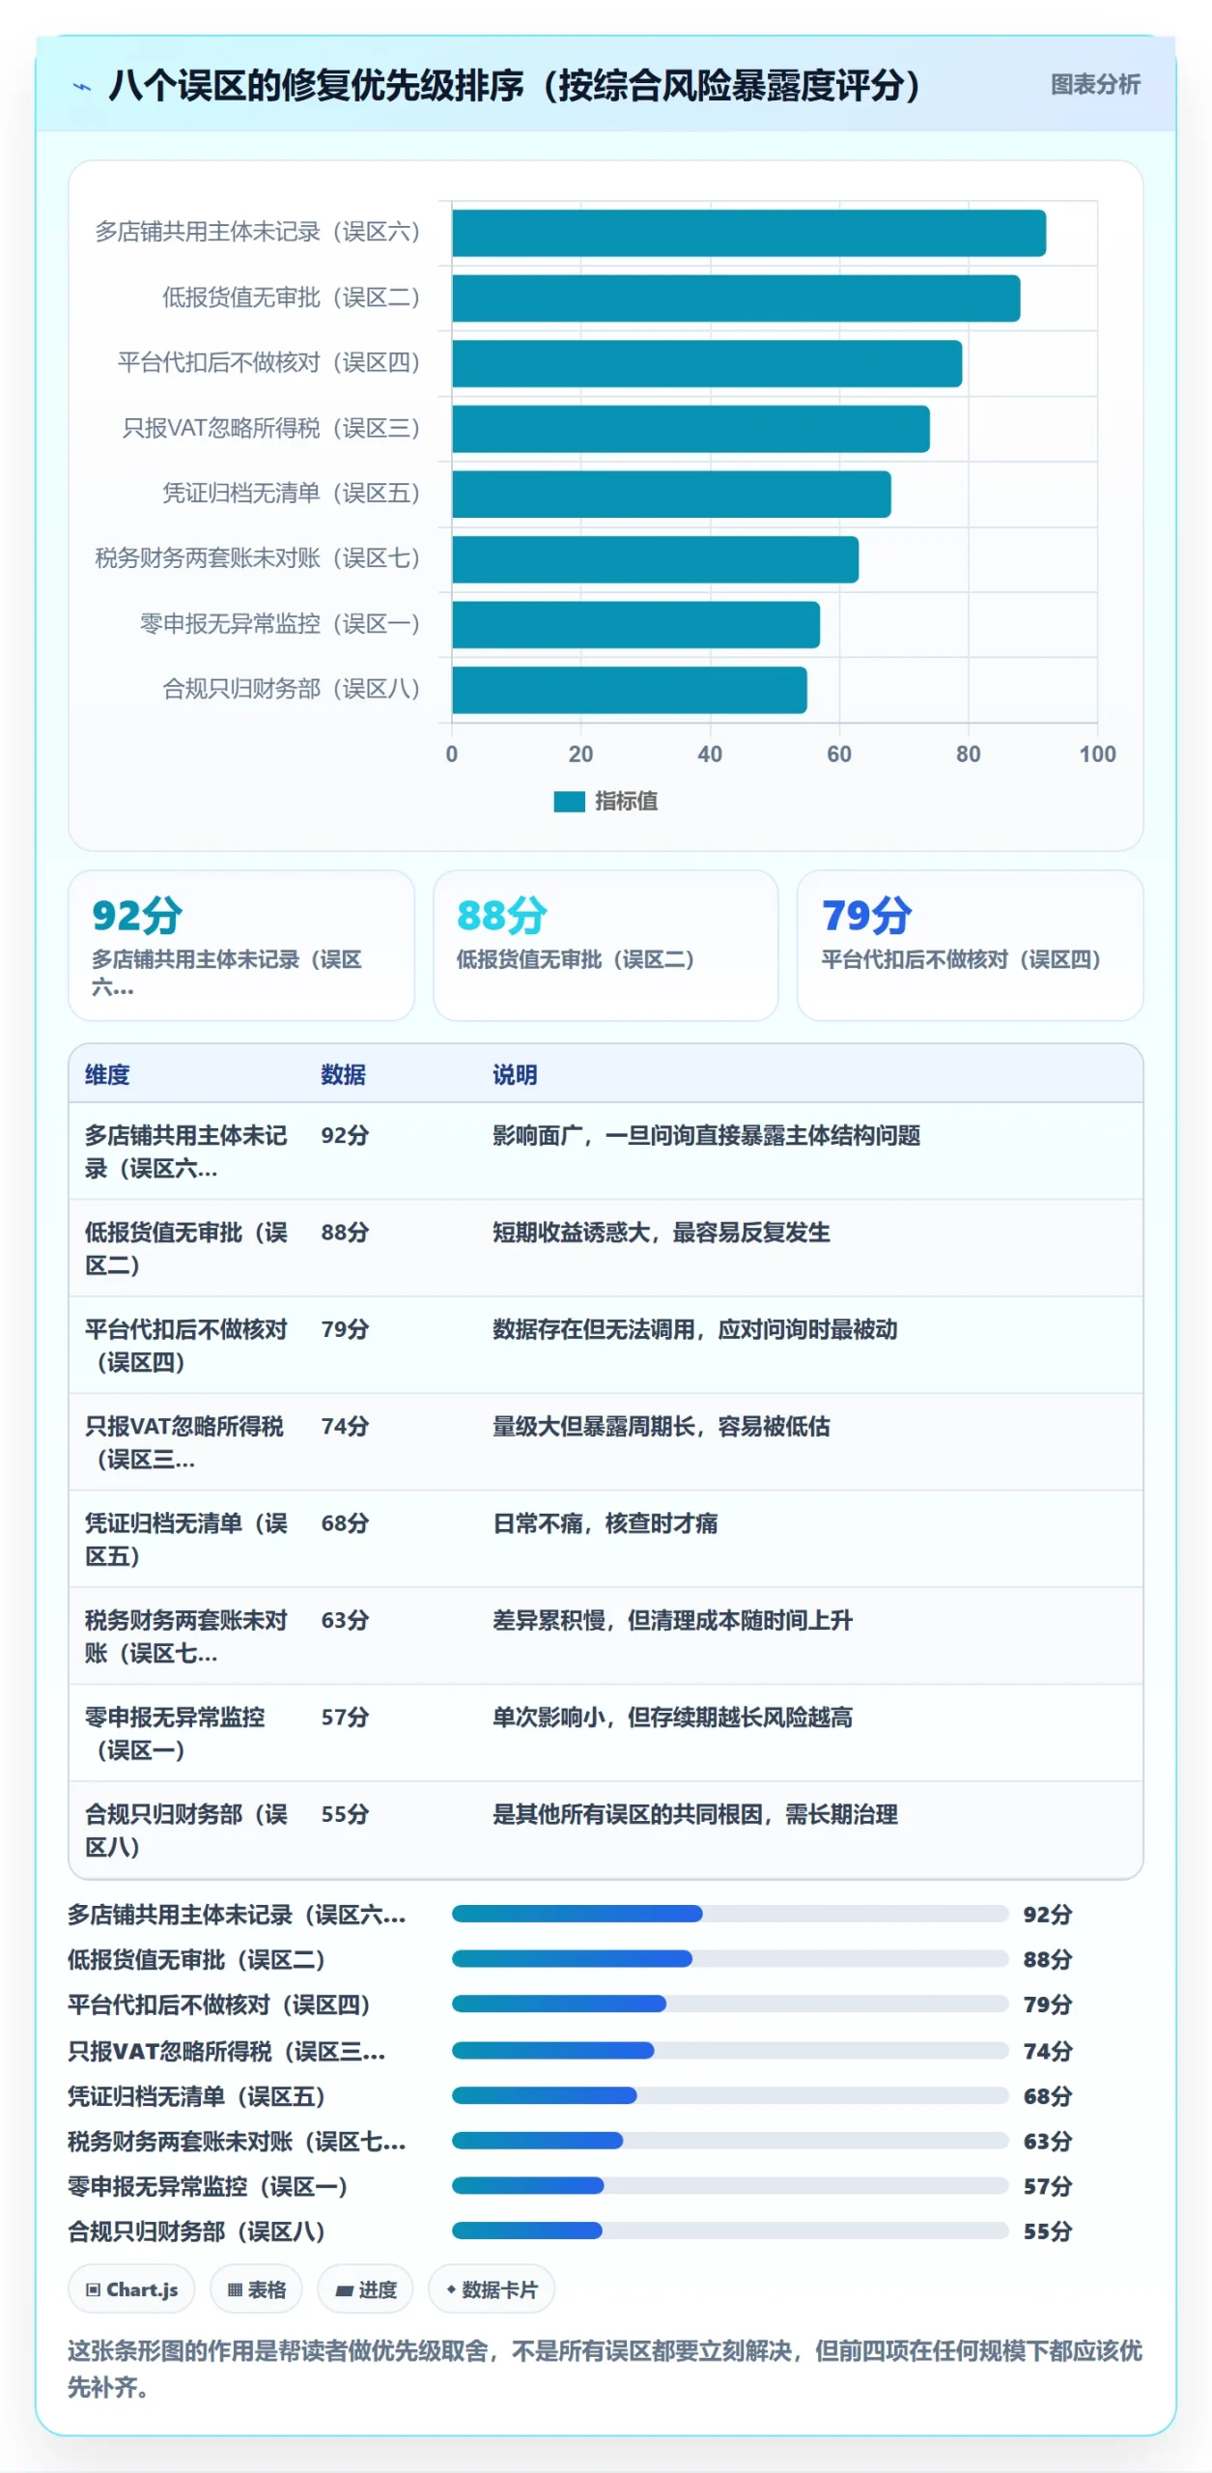This screenshot has height=2473, width=1212.
Task: Click the 55分 progress bar
Action: click(730, 2231)
